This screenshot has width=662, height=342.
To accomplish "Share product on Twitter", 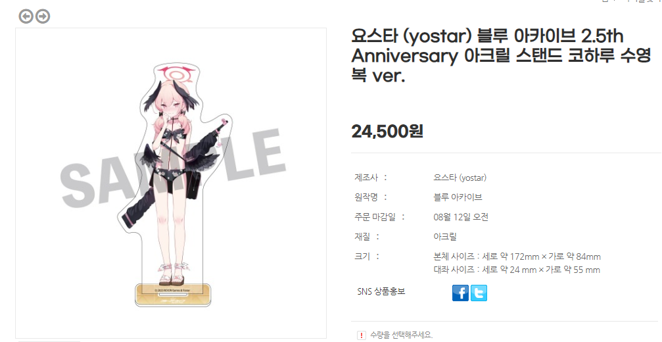I will 479,293.
